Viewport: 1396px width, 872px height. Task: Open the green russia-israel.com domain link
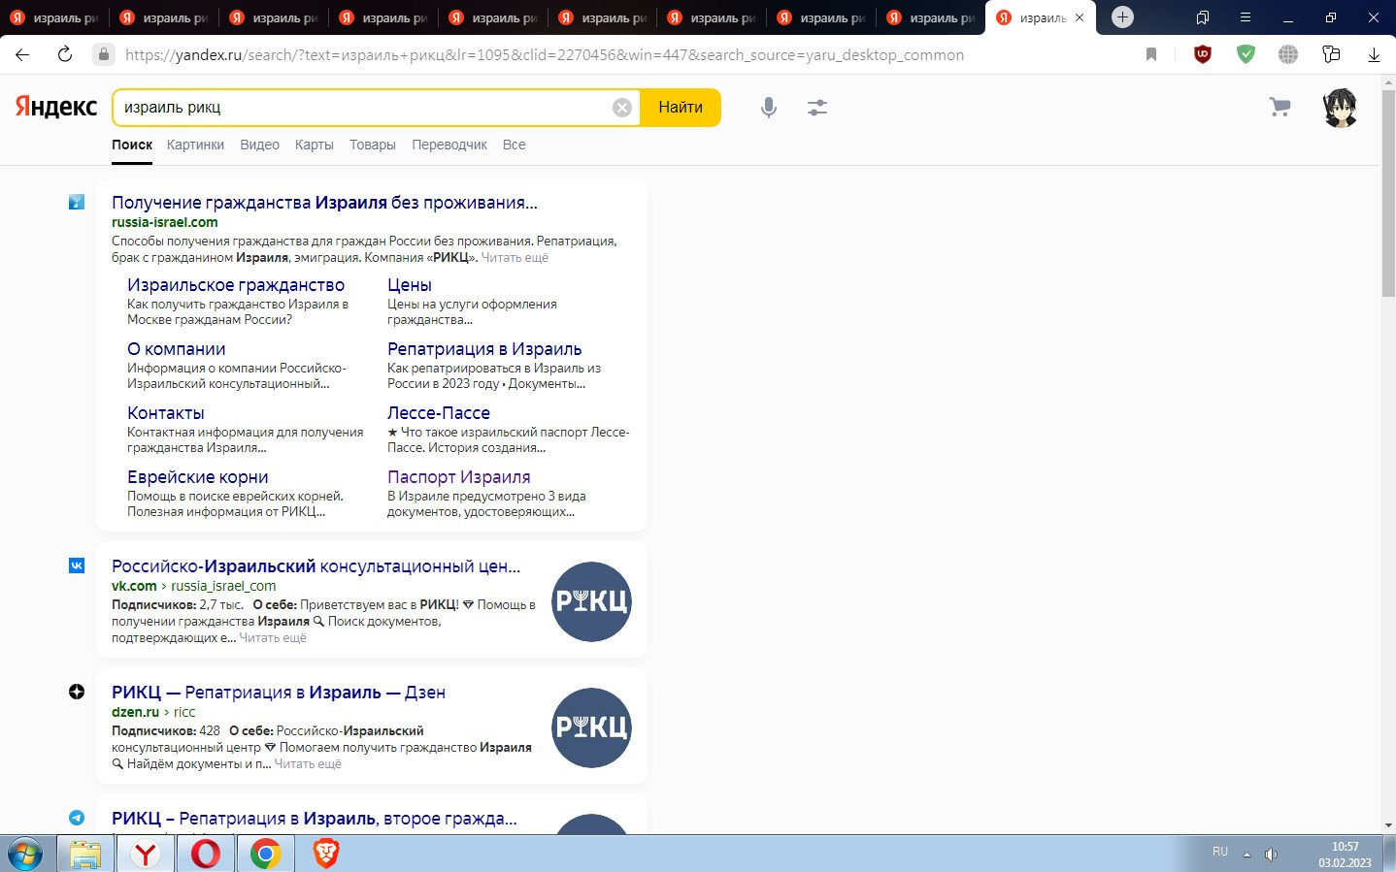[164, 222]
